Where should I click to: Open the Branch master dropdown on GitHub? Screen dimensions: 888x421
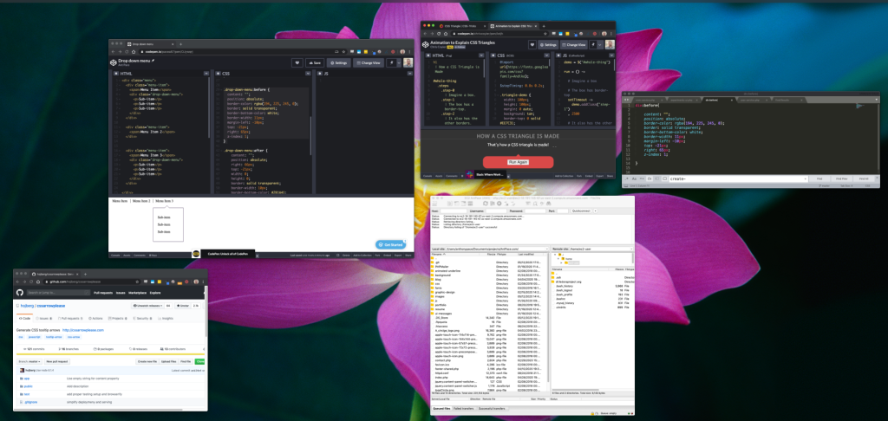coord(30,361)
